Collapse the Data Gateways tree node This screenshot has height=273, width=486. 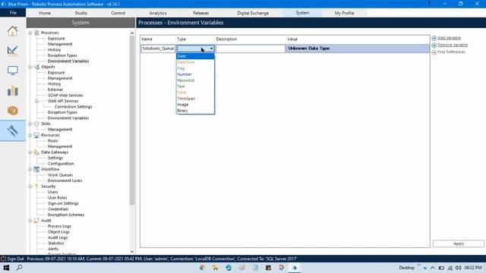click(x=30, y=152)
